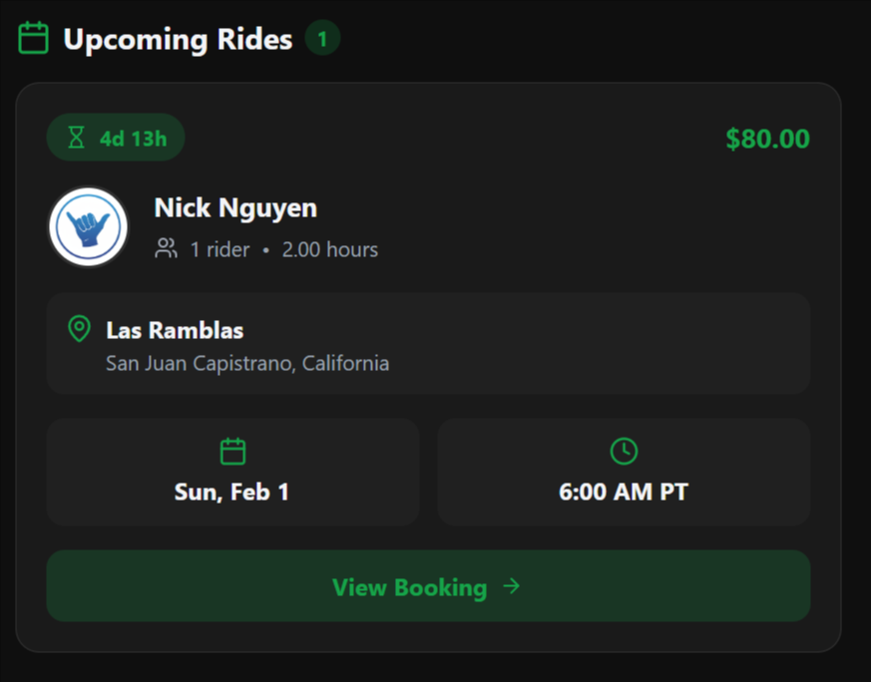Click the 1 rider label

pos(219,249)
